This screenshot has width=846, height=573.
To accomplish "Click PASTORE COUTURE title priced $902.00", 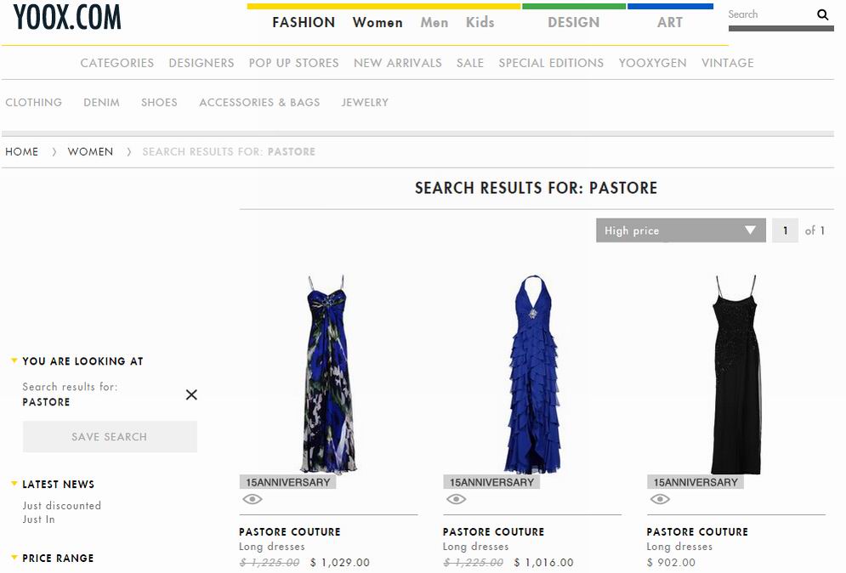I will click(x=697, y=531).
